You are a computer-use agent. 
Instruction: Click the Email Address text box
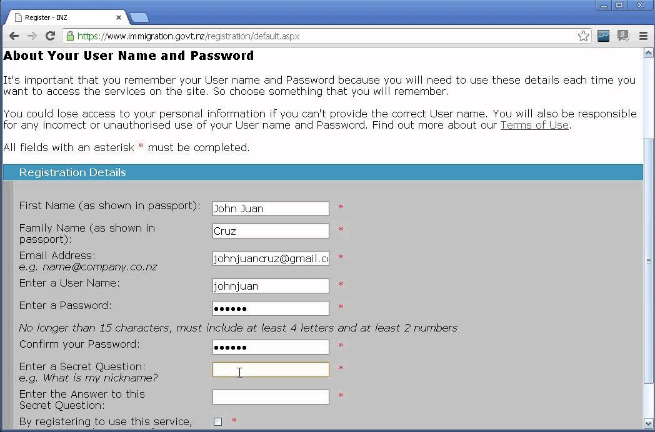(x=271, y=259)
